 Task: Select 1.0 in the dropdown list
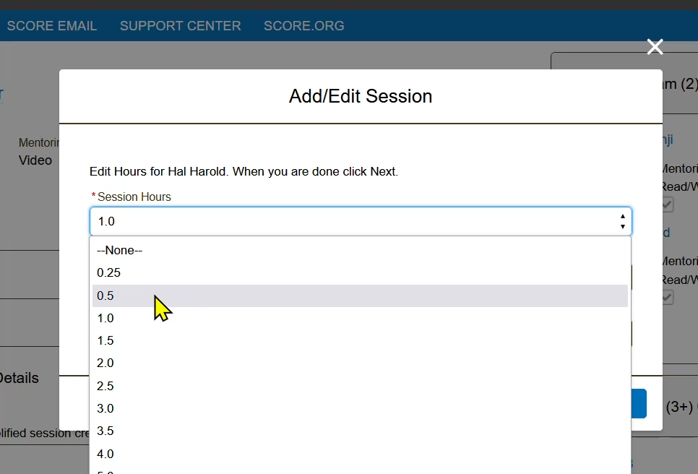[105, 318]
